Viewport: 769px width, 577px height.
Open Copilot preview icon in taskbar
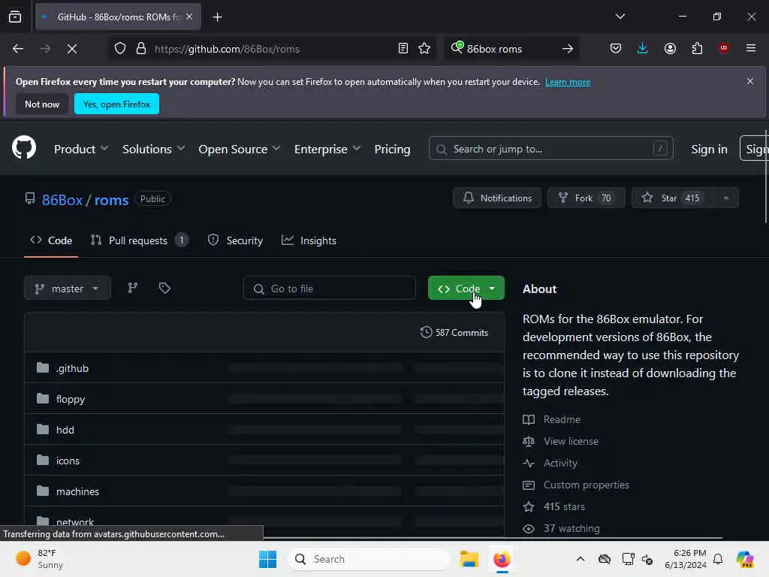(745, 559)
